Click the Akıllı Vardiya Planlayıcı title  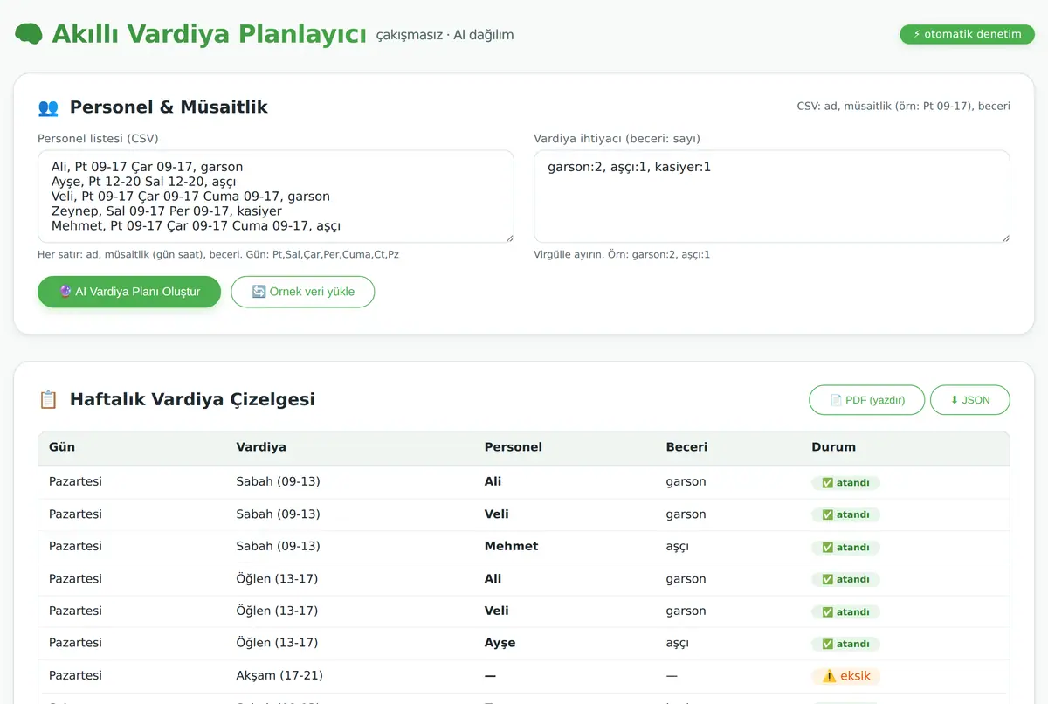pyautogui.click(x=209, y=34)
